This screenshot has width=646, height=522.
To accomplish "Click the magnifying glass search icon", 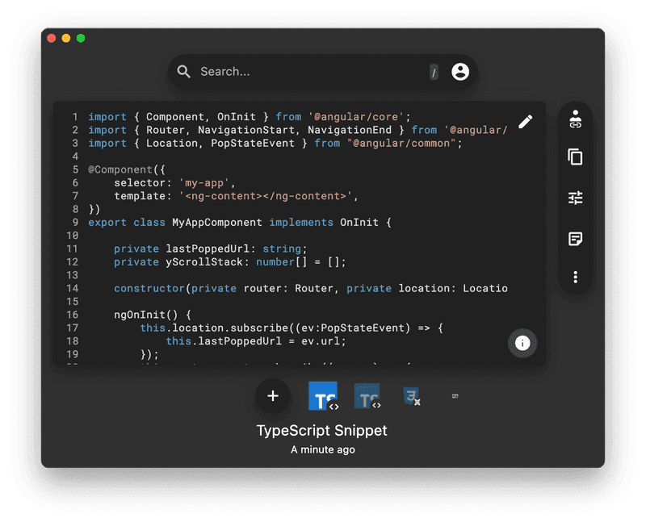I will click(184, 71).
